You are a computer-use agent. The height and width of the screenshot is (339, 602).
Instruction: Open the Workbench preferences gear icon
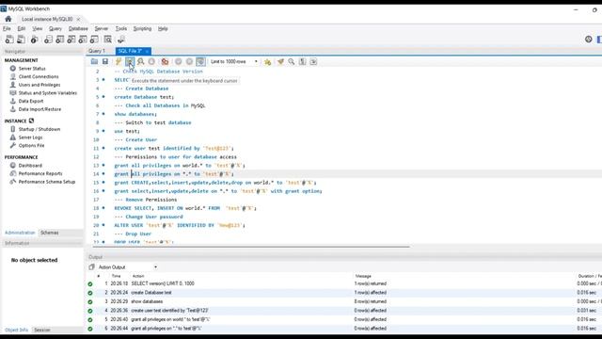point(588,40)
